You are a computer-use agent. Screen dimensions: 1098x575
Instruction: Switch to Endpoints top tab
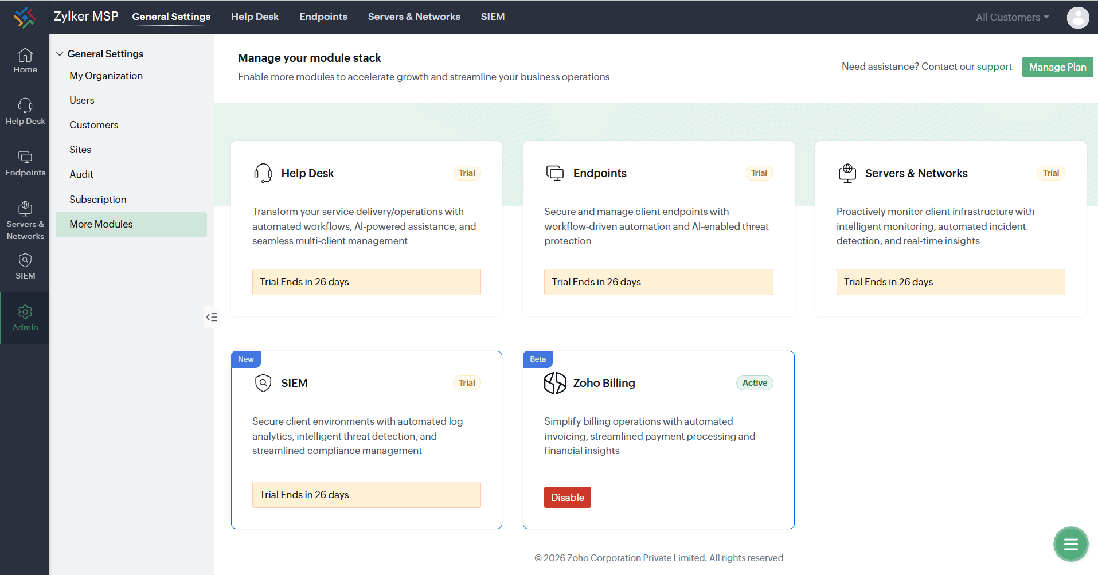click(323, 17)
